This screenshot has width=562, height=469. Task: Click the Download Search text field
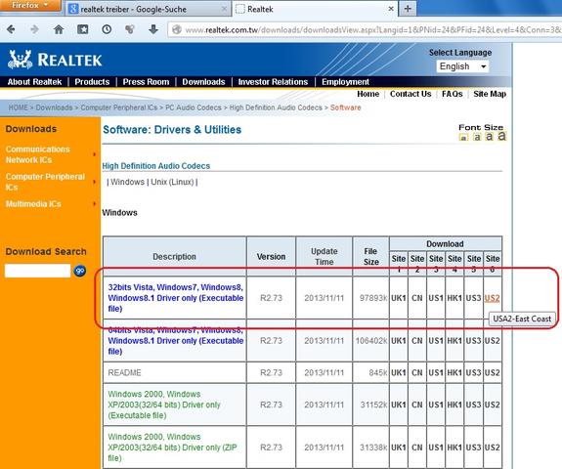(x=37, y=271)
